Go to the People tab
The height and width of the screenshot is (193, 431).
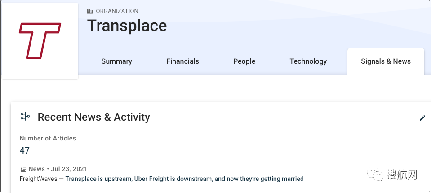tap(244, 61)
